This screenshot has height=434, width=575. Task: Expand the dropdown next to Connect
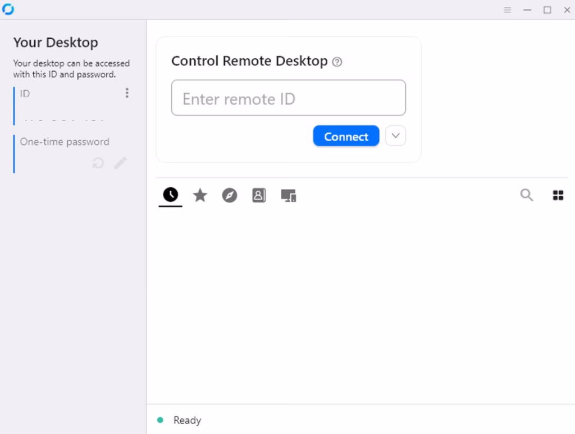pos(396,136)
